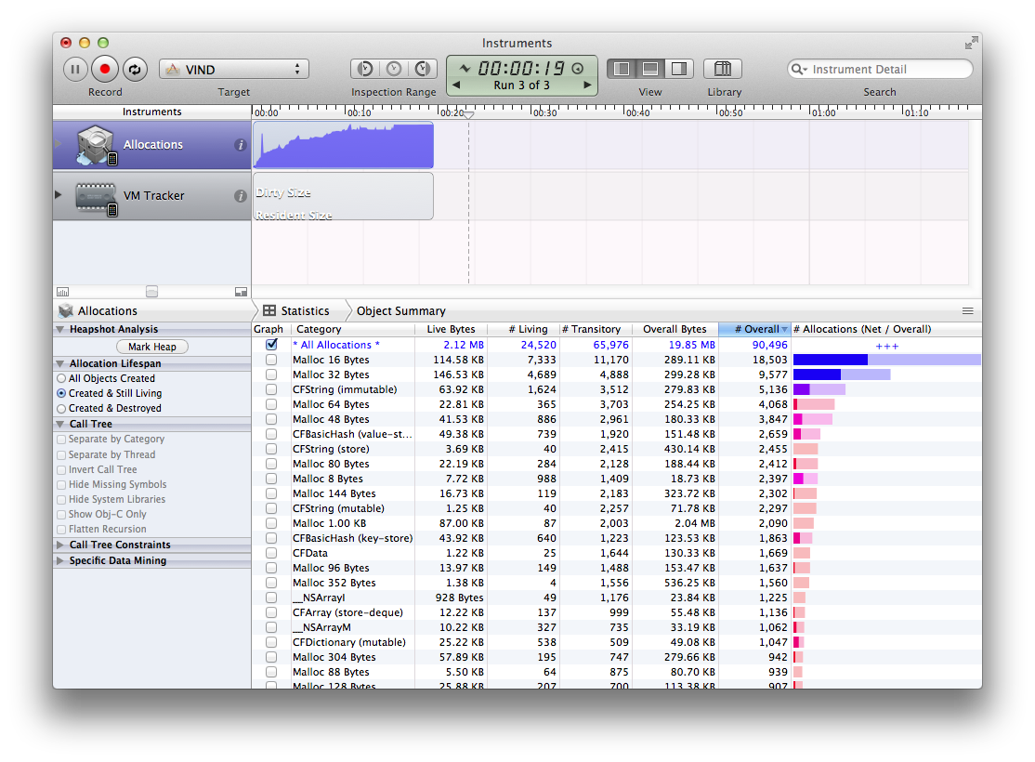Open Allocations instrument info button
The height and width of the screenshot is (762, 1035).
(241, 145)
